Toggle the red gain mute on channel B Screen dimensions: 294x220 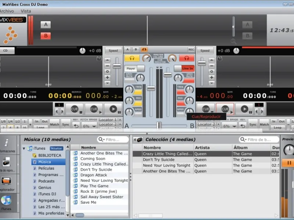coord(189,81)
